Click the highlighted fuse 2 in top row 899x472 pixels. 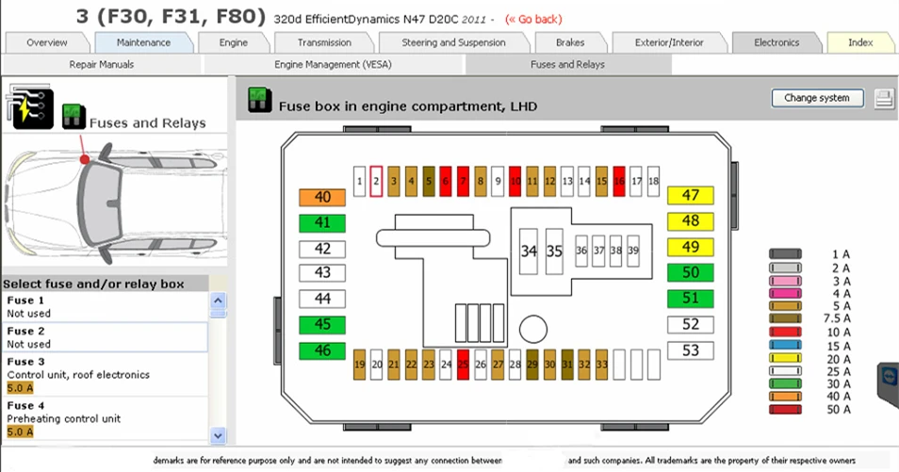[x=376, y=181]
